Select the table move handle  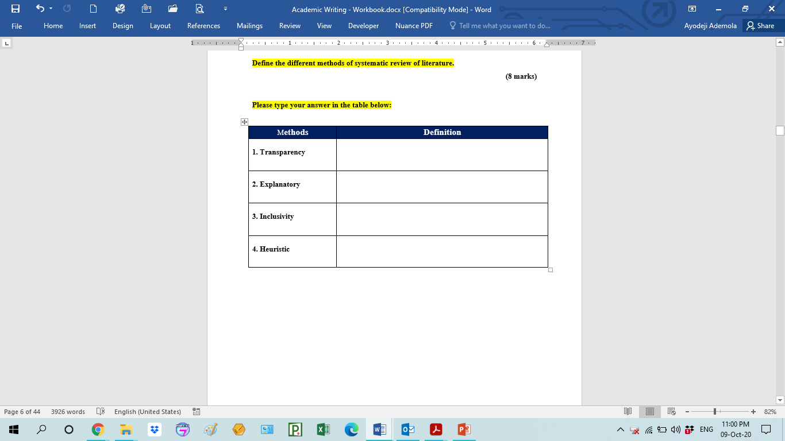[x=245, y=121]
